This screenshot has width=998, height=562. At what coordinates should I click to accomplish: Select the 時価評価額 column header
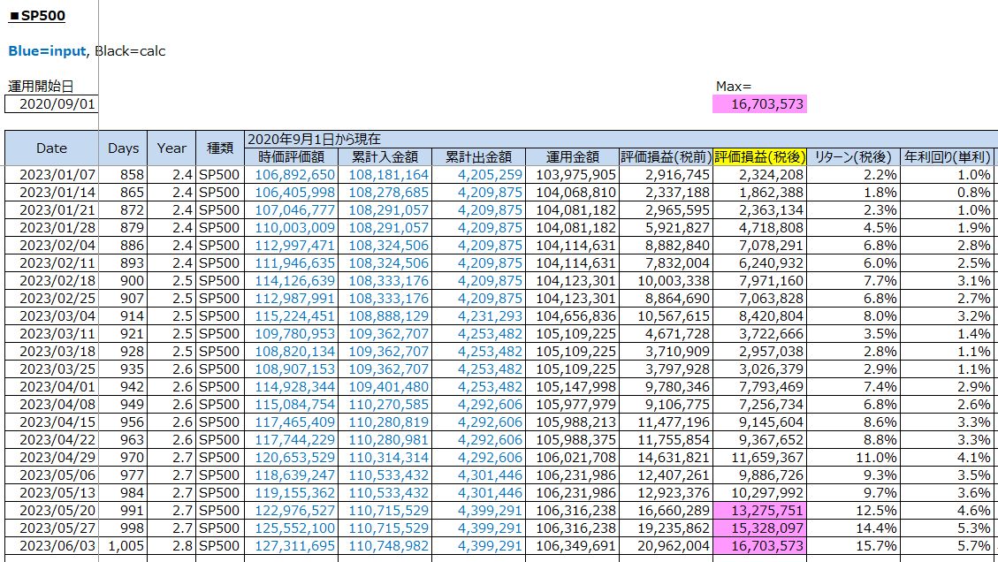click(291, 156)
